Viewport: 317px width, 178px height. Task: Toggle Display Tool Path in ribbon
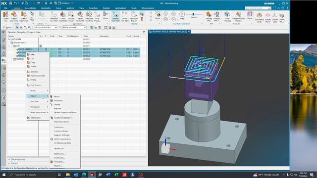click(x=115, y=16)
